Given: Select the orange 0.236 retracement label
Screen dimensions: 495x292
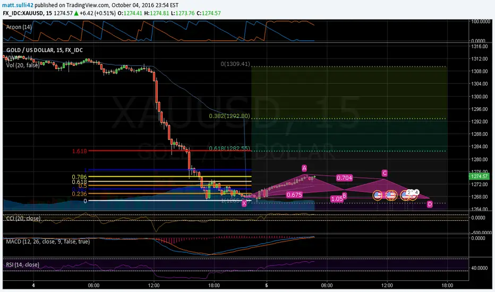Looking at the screenshot, I should 79,194.
